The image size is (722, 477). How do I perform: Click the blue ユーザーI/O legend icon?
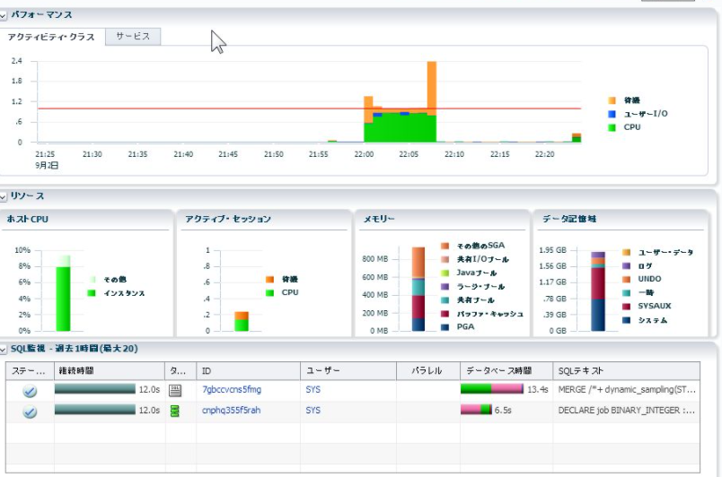612,114
